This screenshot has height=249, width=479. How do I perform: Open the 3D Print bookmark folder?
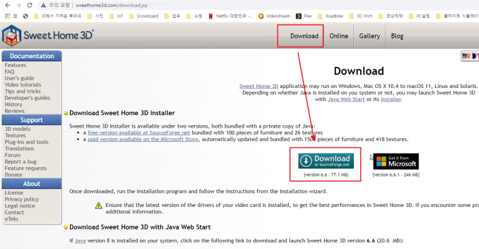[x=361, y=16]
